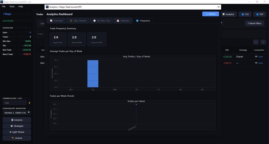Image resolution: width=269 pixels, height=144 pixels.
Task: Export trades with the PDF button
Action: click(x=259, y=14)
